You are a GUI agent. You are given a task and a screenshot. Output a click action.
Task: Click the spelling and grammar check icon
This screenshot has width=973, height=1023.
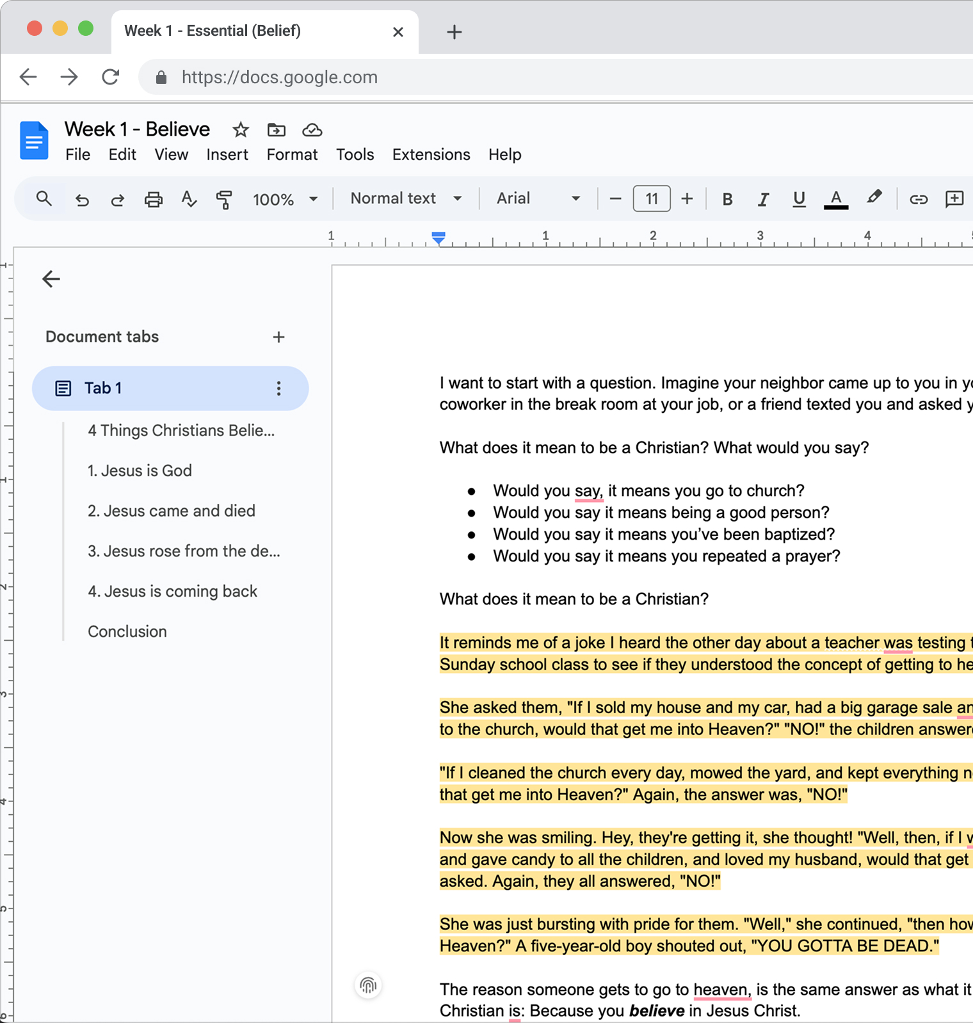tap(188, 199)
